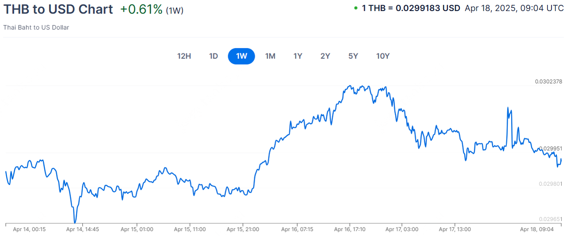Click the THB to USD Chart heading
Screen dimensions: 567x236
[x=58, y=9]
